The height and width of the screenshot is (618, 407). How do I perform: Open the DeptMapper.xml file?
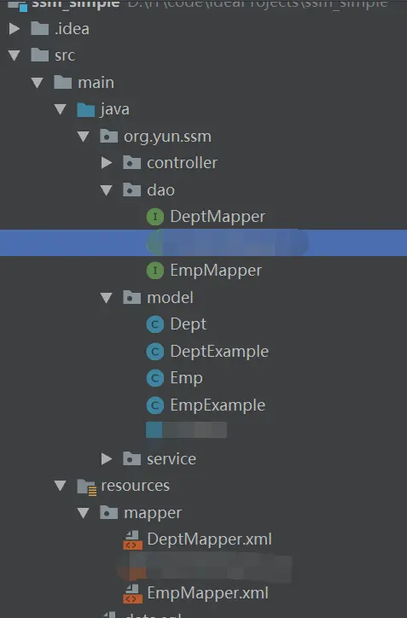tap(209, 539)
